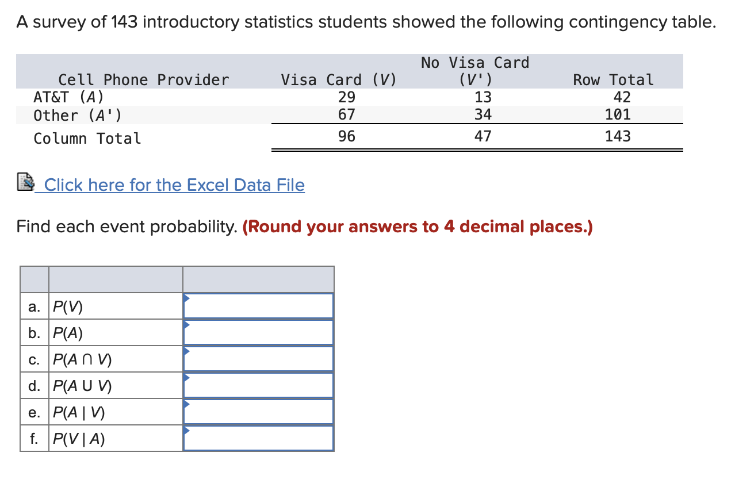Click the answer box for P(V | A)
735x491 pixels.
(x=259, y=438)
